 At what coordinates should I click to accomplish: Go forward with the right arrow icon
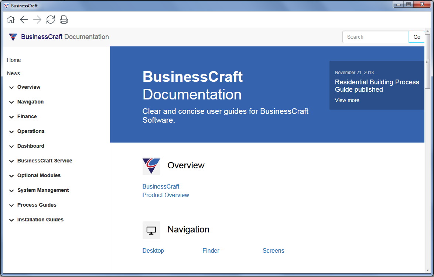coord(37,20)
